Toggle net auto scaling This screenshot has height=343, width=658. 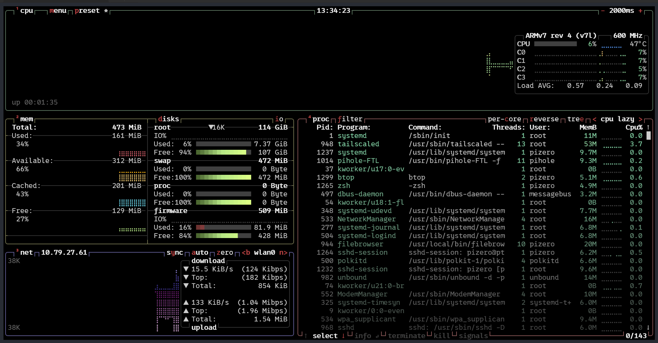[x=200, y=253]
